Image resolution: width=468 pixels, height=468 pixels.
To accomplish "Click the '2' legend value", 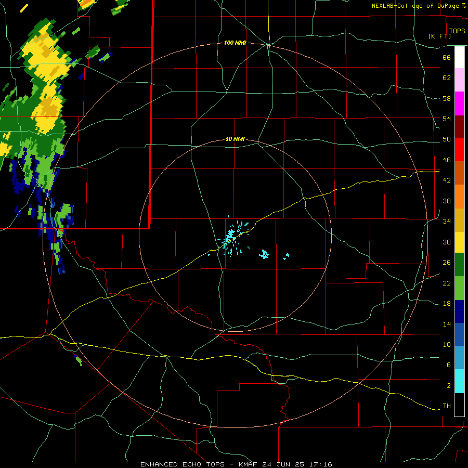I will point(448,386).
